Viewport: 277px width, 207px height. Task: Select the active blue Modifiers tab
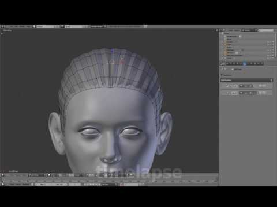245,63
